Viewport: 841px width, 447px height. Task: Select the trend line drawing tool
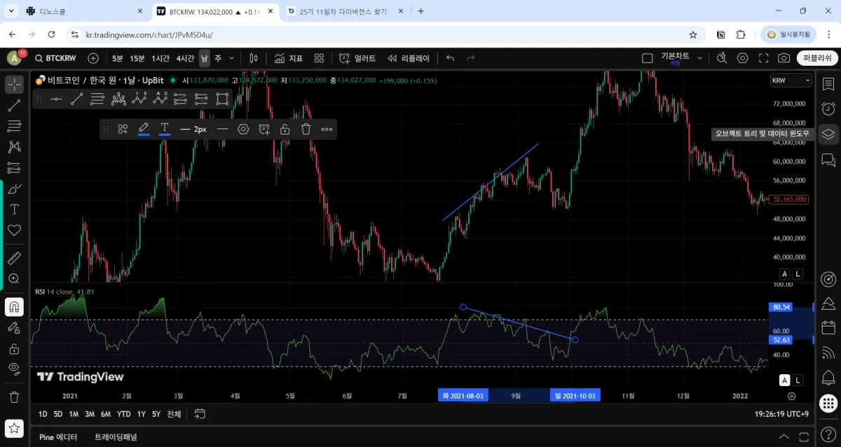click(14, 106)
